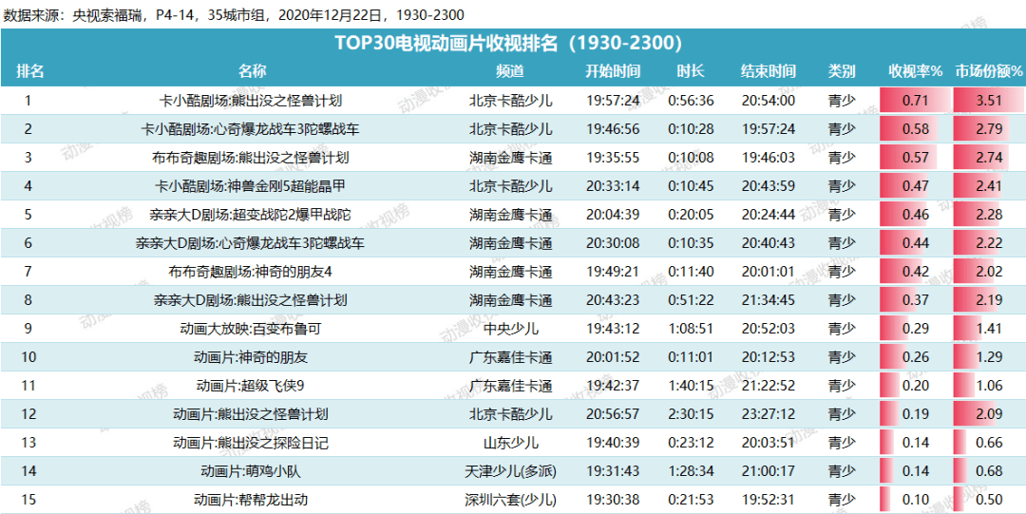
Task: Click channel 深圳六套(少儿) cell
Action: [510, 501]
